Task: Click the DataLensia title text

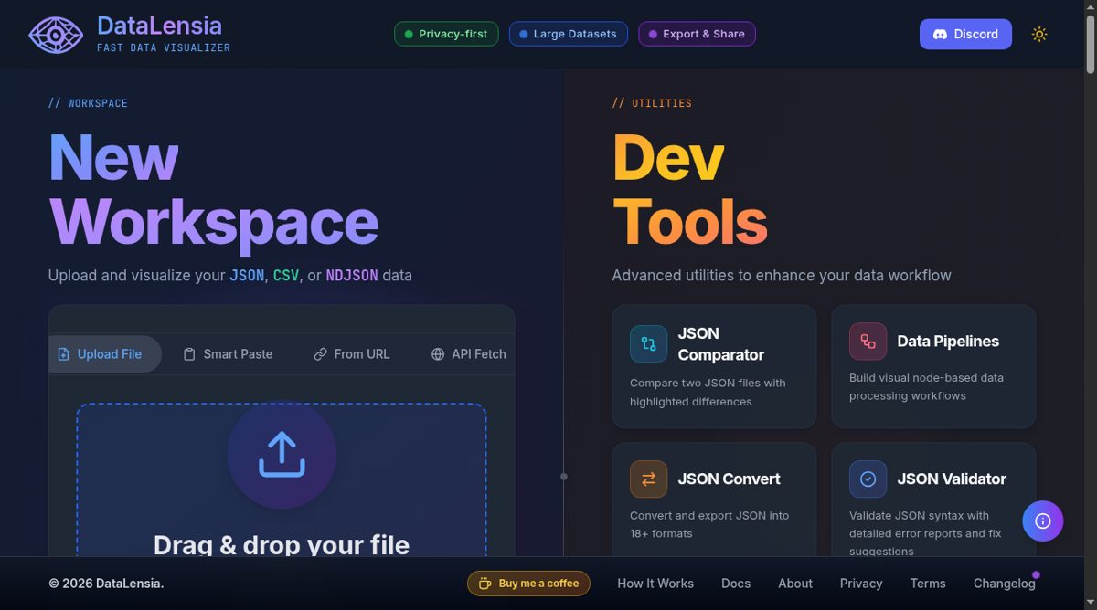Action: (159, 25)
